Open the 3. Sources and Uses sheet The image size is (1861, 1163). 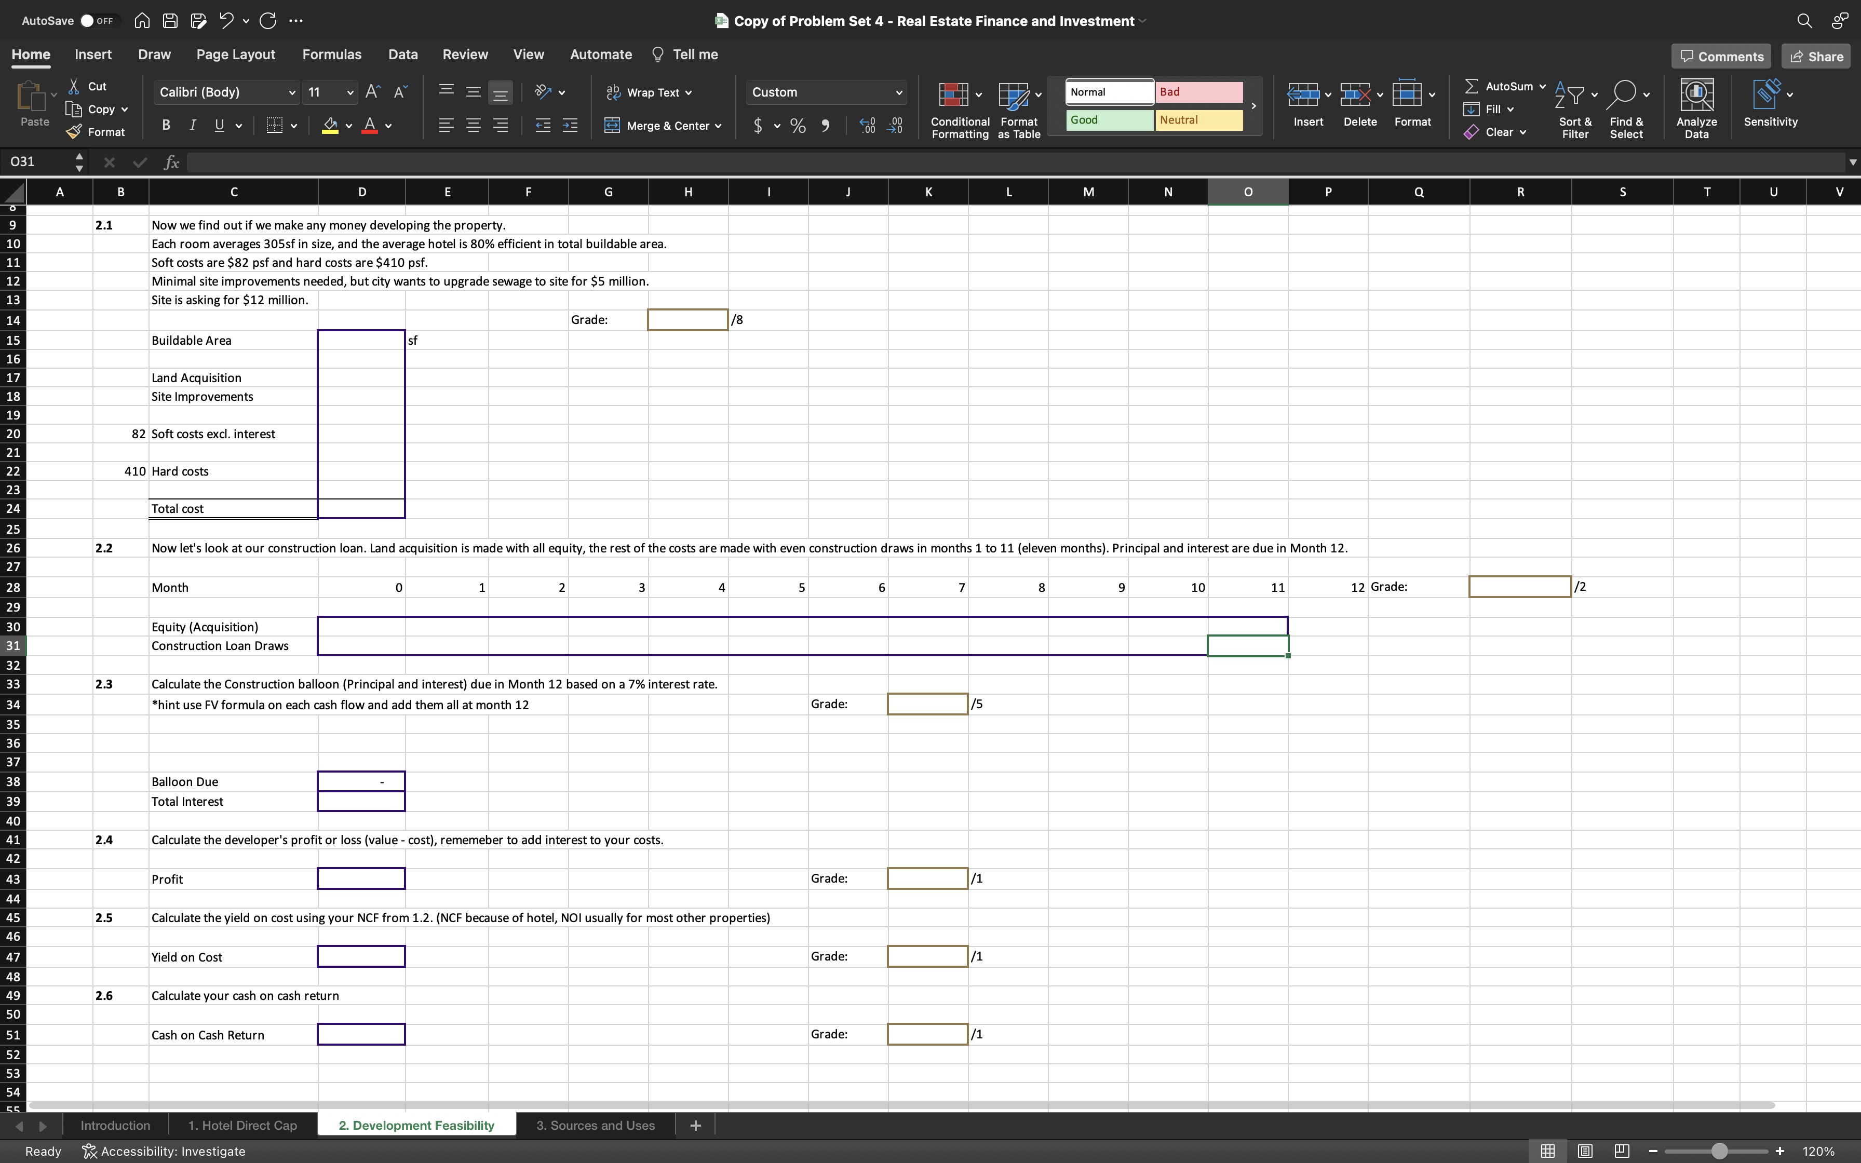[x=595, y=1125]
